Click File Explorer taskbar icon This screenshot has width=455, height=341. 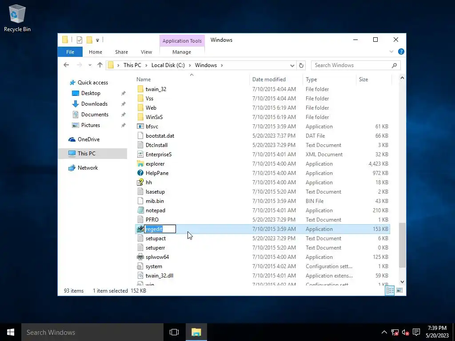(196, 332)
